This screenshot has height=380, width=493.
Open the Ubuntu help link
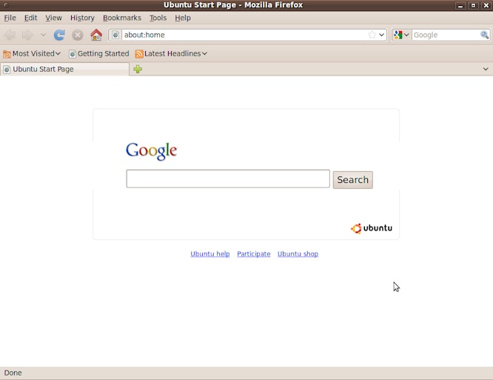coord(210,254)
